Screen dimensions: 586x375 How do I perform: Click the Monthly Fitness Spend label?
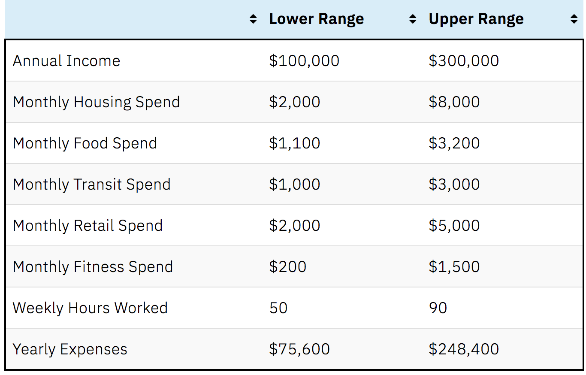pos(93,267)
